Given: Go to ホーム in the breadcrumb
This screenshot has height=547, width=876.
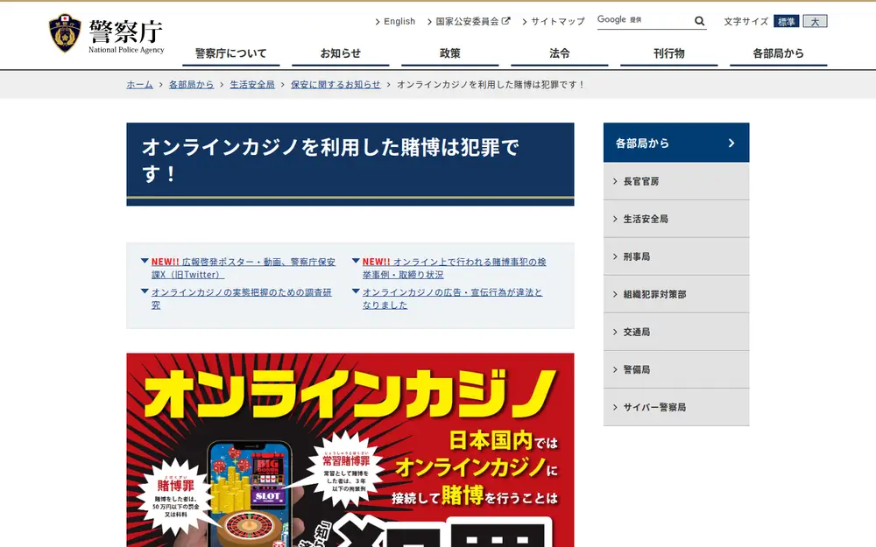Looking at the screenshot, I should tap(139, 84).
